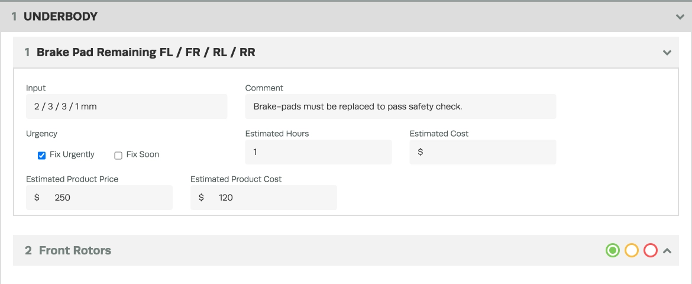Click the Estimated Product Price field
Image resolution: width=692 pixels, height=284 pixels.
tap(99, 198)
